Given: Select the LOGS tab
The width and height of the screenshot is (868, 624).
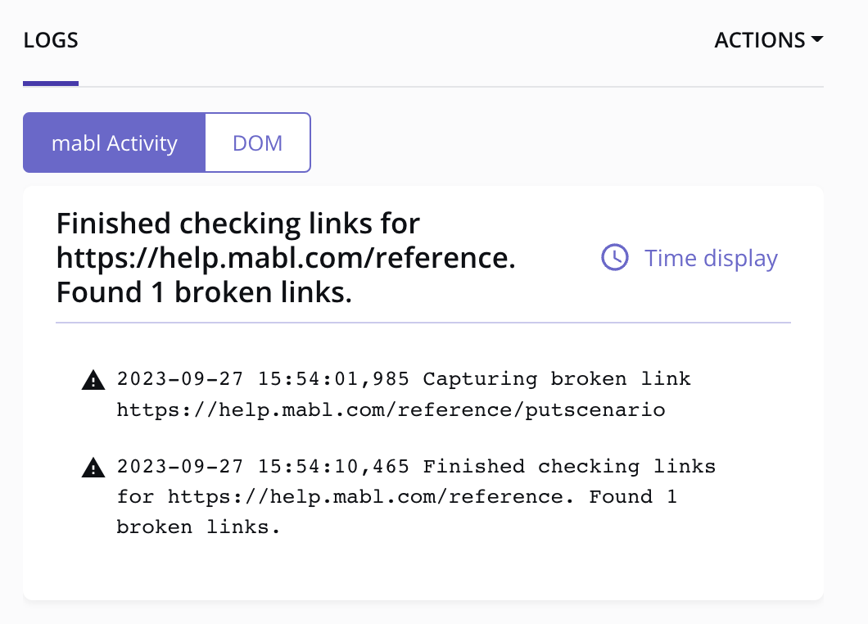Looking at the screenshot, I should pos(51,39).
